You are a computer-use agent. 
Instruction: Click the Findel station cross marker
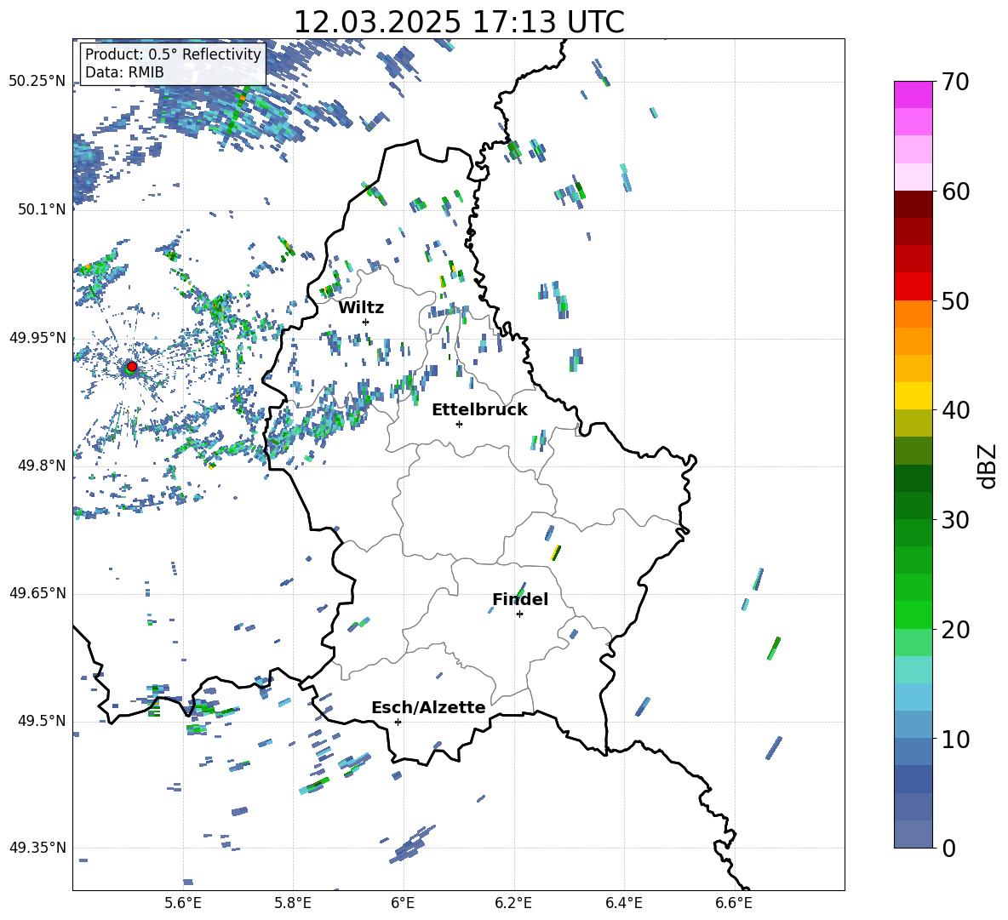(x=519, y=614)
